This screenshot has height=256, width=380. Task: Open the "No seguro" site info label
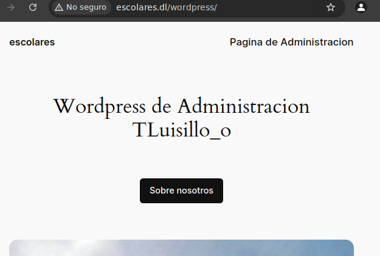(86, 7)
